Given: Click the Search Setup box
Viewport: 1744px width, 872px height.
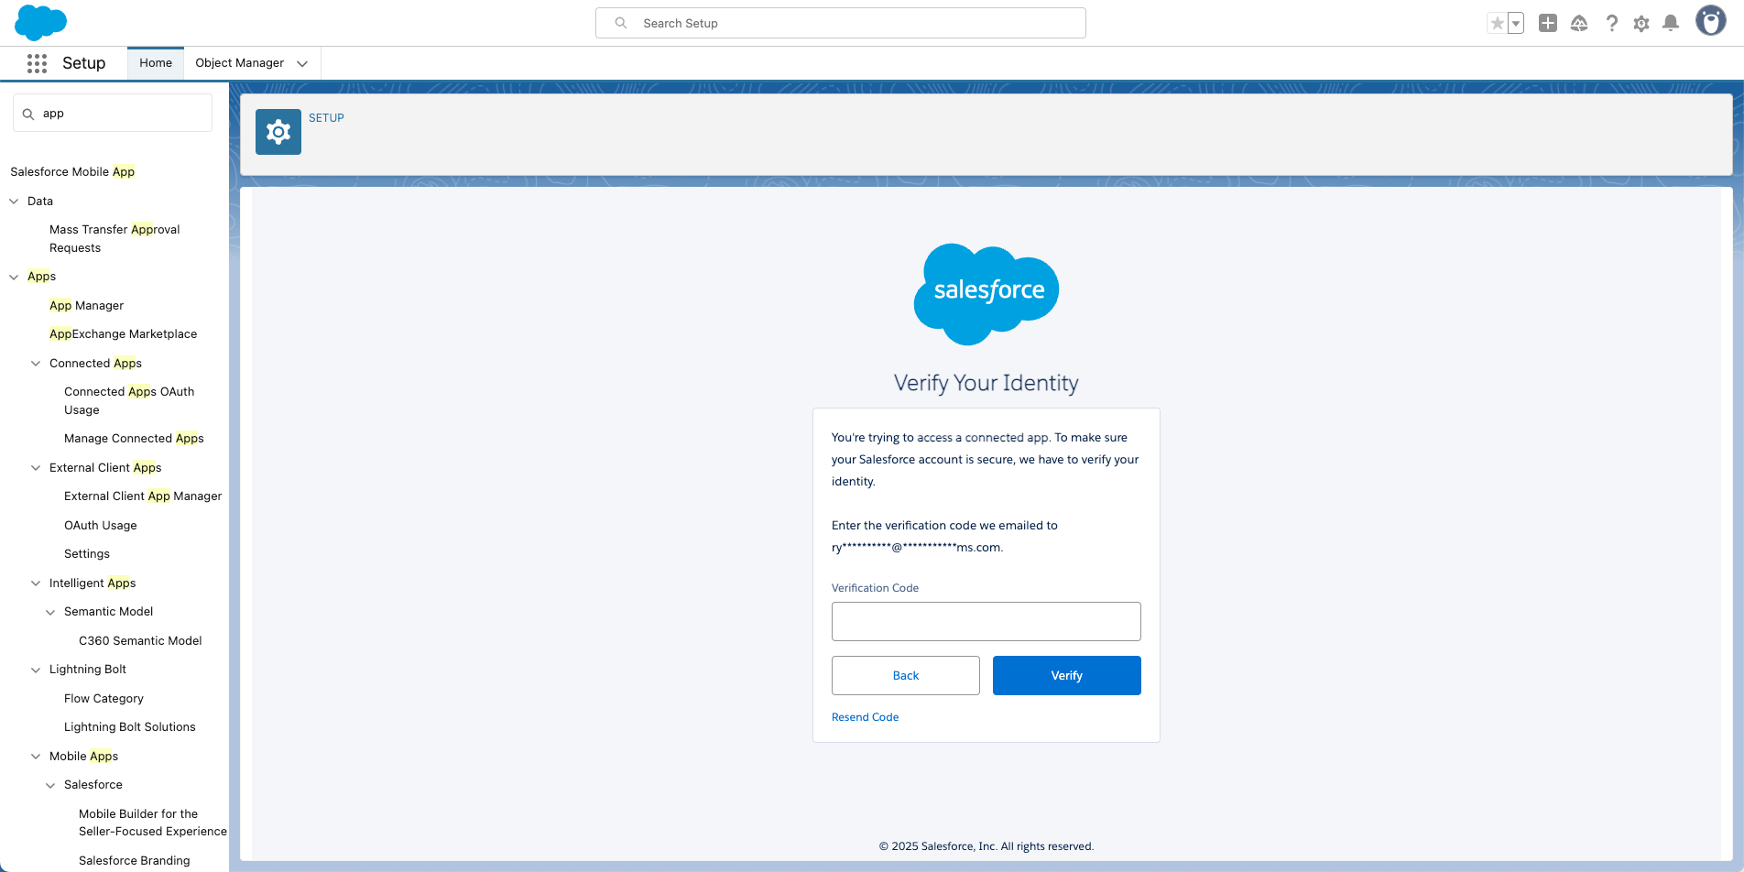Looking at the screenshot, I should pyautogui.click(x=841, y=23).
